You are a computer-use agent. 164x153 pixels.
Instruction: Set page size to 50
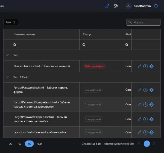20,144
